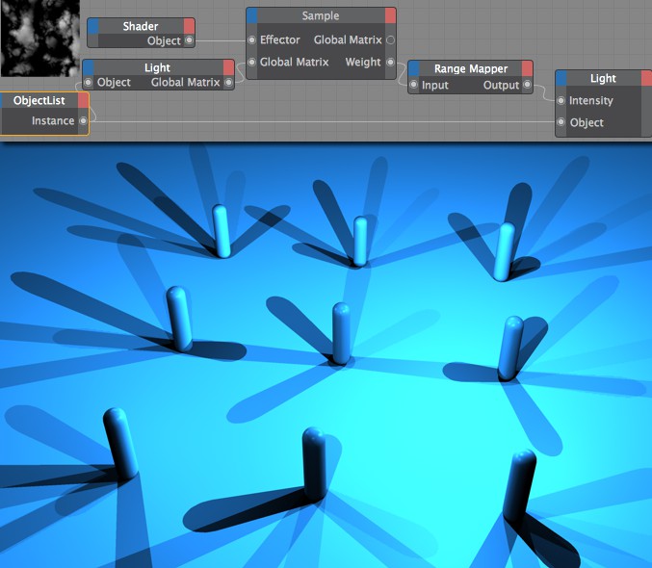The height and width of the screenshot is (568, 652).
Task: Click blue corner of right Light node
Action: point(561,78)
